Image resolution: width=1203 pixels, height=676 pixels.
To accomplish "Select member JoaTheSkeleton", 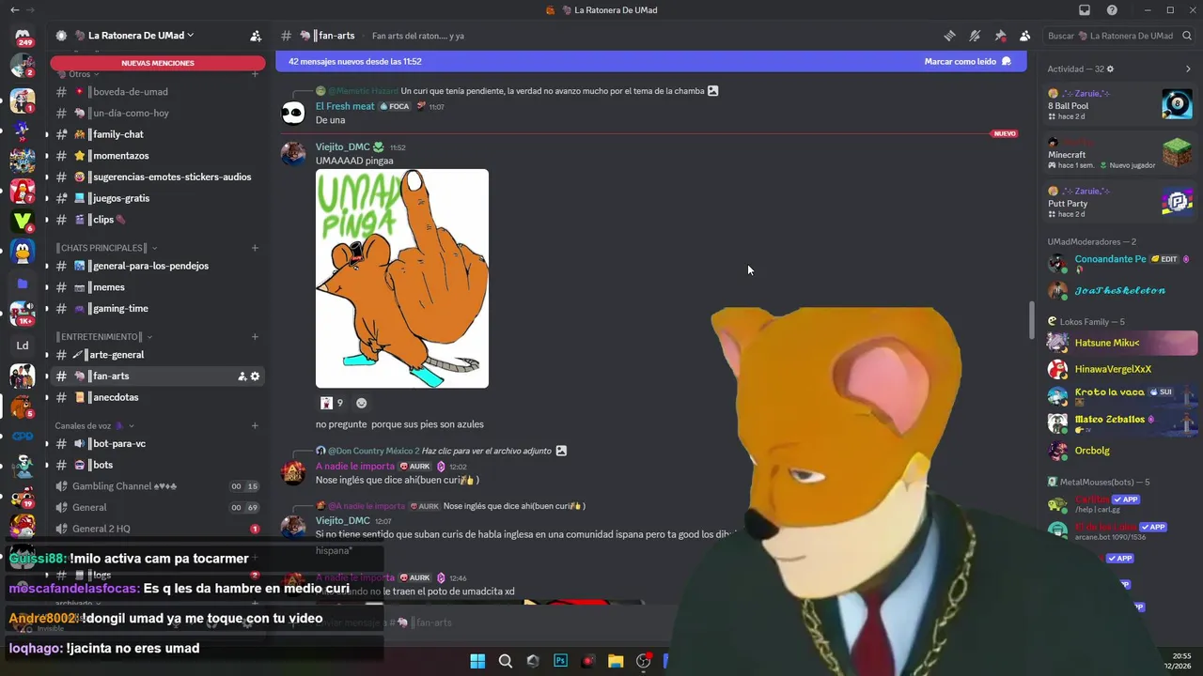I will coord(1120,290).
